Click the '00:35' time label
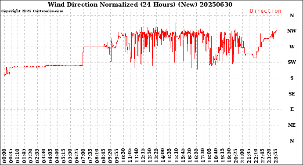Screen dimensions: 303x165 [11, 156]
